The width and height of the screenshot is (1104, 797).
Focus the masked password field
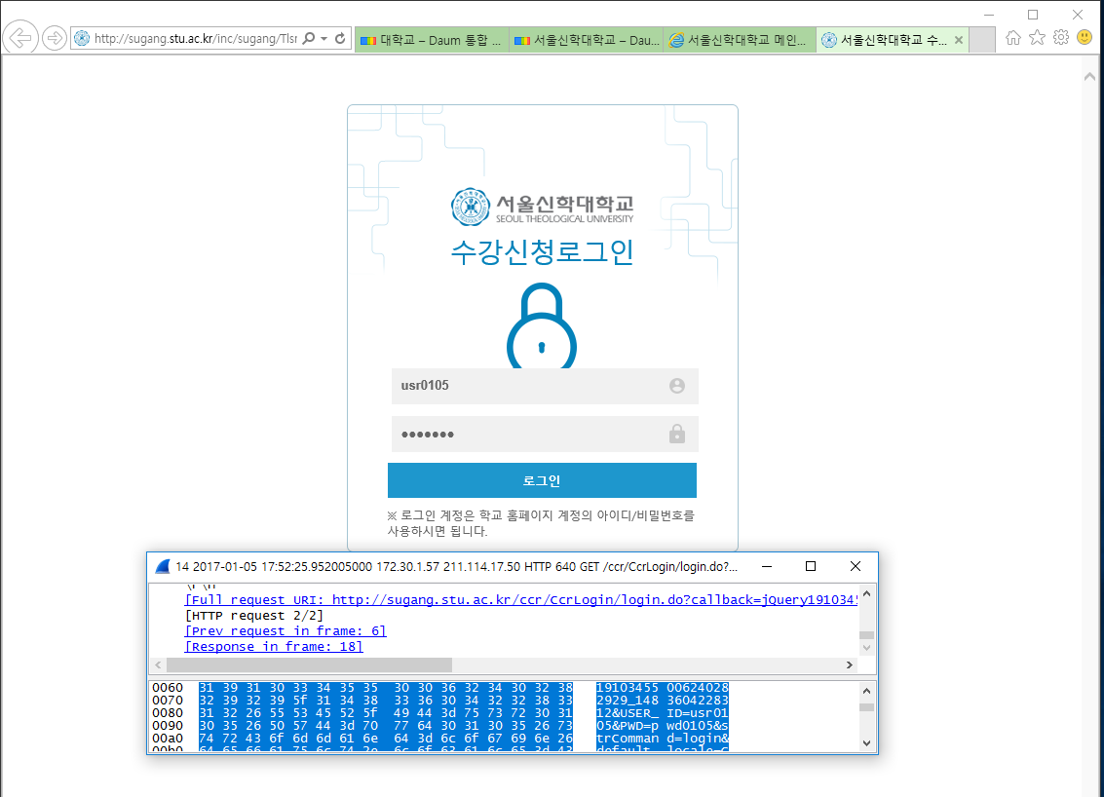coord(545,434)
